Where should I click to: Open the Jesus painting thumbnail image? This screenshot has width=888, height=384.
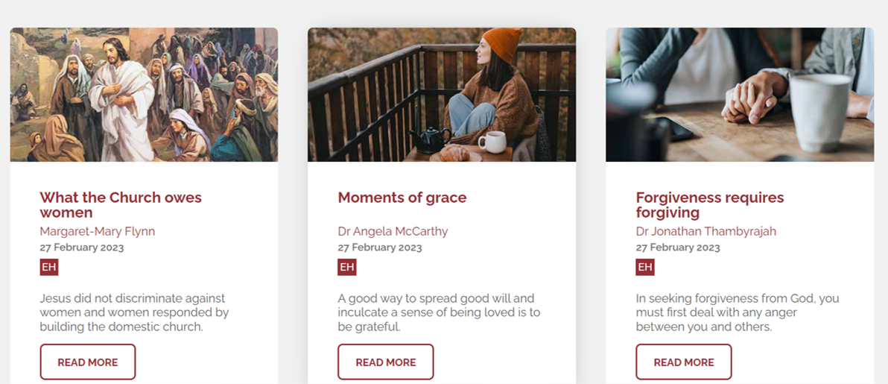pos(144,95)
